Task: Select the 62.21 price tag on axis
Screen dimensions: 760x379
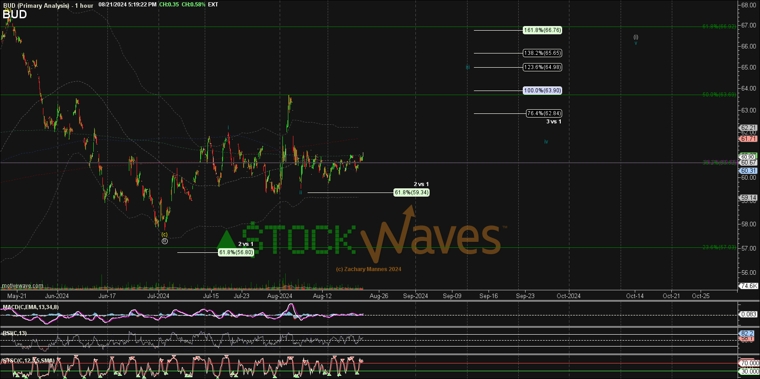Action: pyautogui.click(x=749, y=128)
